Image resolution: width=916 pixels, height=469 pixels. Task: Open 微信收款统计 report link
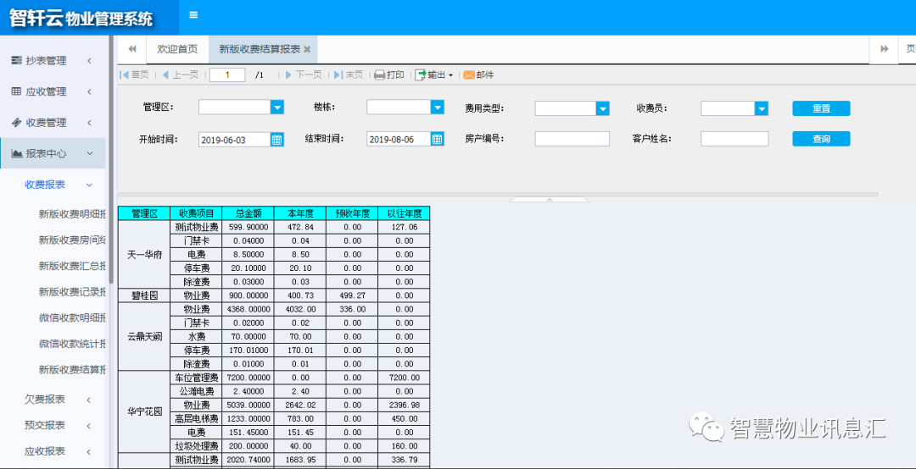click(x=72, y=344)
